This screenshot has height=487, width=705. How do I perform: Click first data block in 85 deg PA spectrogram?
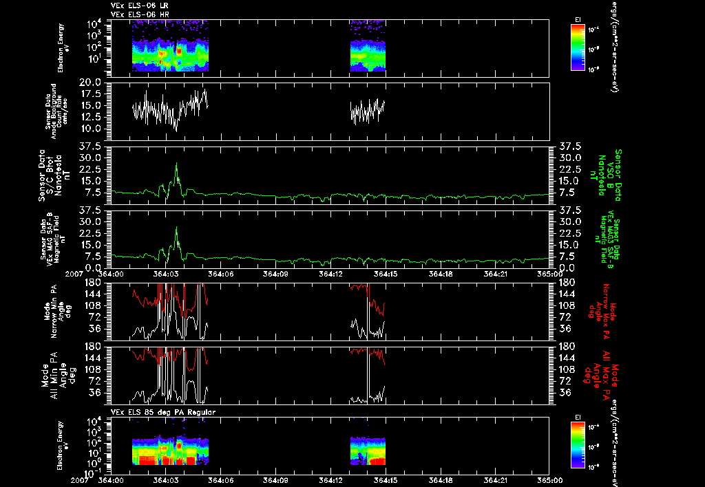(x=170, y=449)
